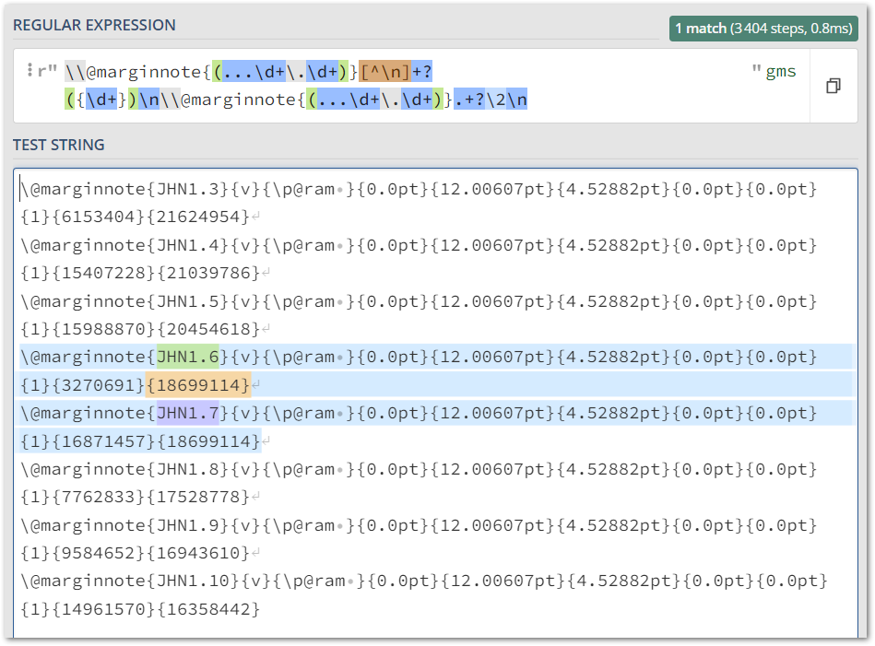
Task: Click the green highlighted "JHN1.6" match group
Action: 189,357
